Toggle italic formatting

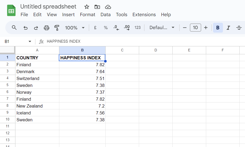coord(228,28)
